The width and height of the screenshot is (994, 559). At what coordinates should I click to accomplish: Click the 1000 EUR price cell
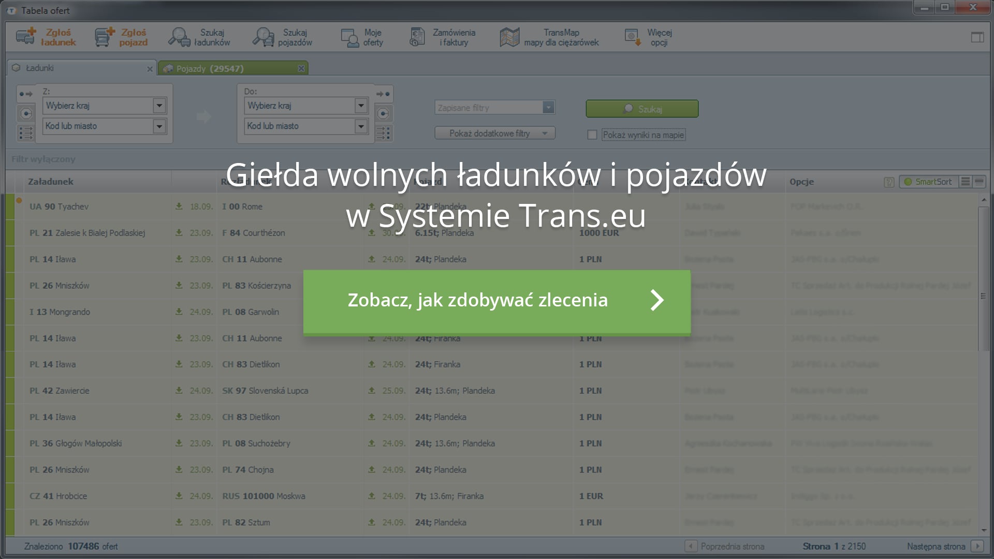coord(599,233)
